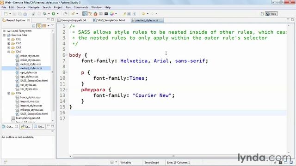The height and width of the screenshot is (166, 296).
Task: Click the Web perspective button
Action: (271, 14)
